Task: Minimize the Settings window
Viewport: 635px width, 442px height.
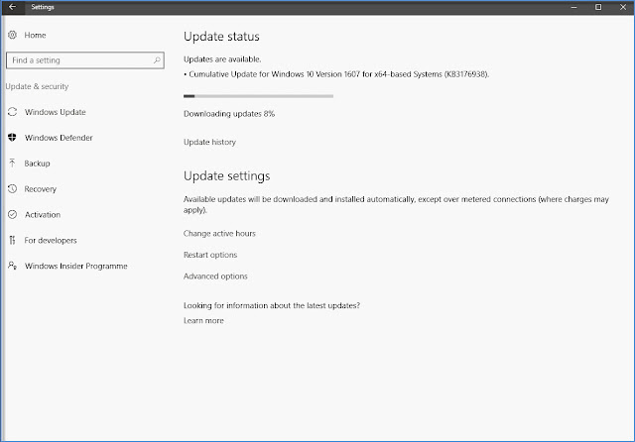Action: [x=573, y=7]
